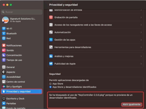Click the KeyController-2.3.0.pkg blocked message
Image resolution: width=146 pixels, height=109 pixels.
click(x=91, y=96)
